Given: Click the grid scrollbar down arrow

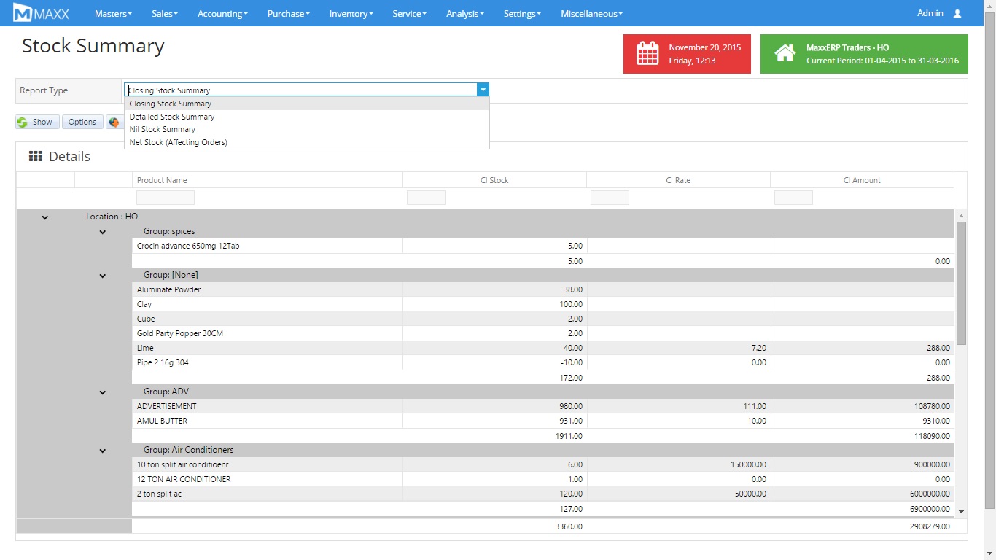Looking at the screenshot, I should click(x=961, y=512).
